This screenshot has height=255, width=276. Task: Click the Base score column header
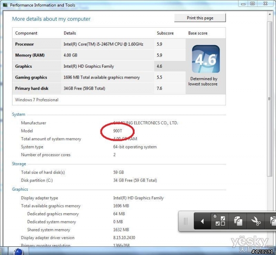pyautogui.click(x=198, y=33)
